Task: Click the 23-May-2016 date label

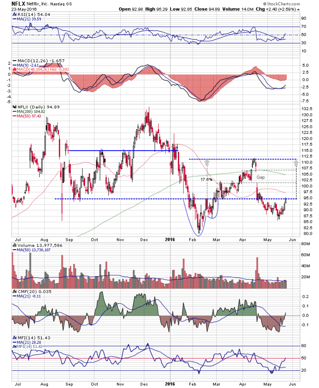Action: tap(24, 9)
